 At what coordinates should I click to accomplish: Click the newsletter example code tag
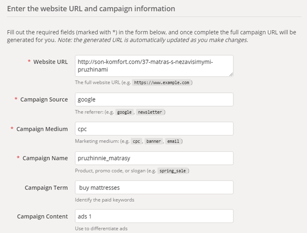(150, 112)
